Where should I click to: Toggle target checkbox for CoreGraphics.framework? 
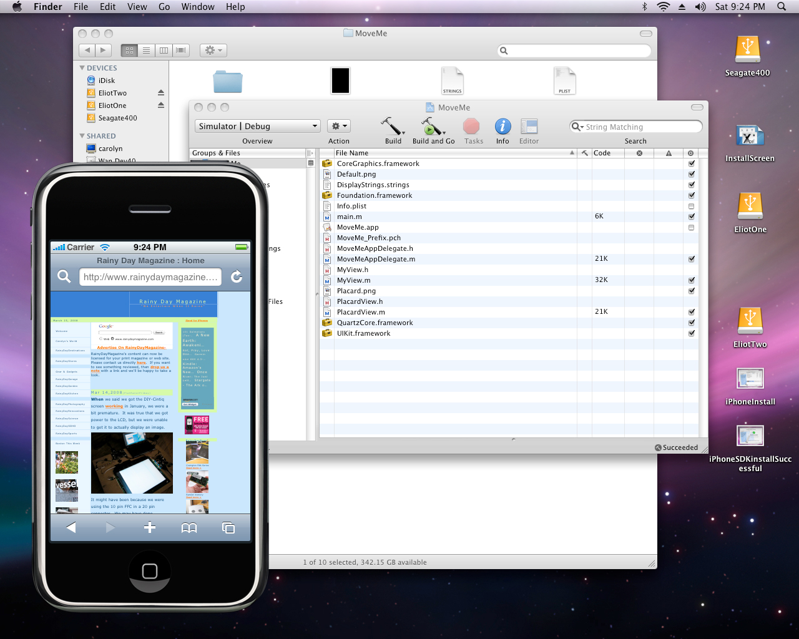click(691, 163)
